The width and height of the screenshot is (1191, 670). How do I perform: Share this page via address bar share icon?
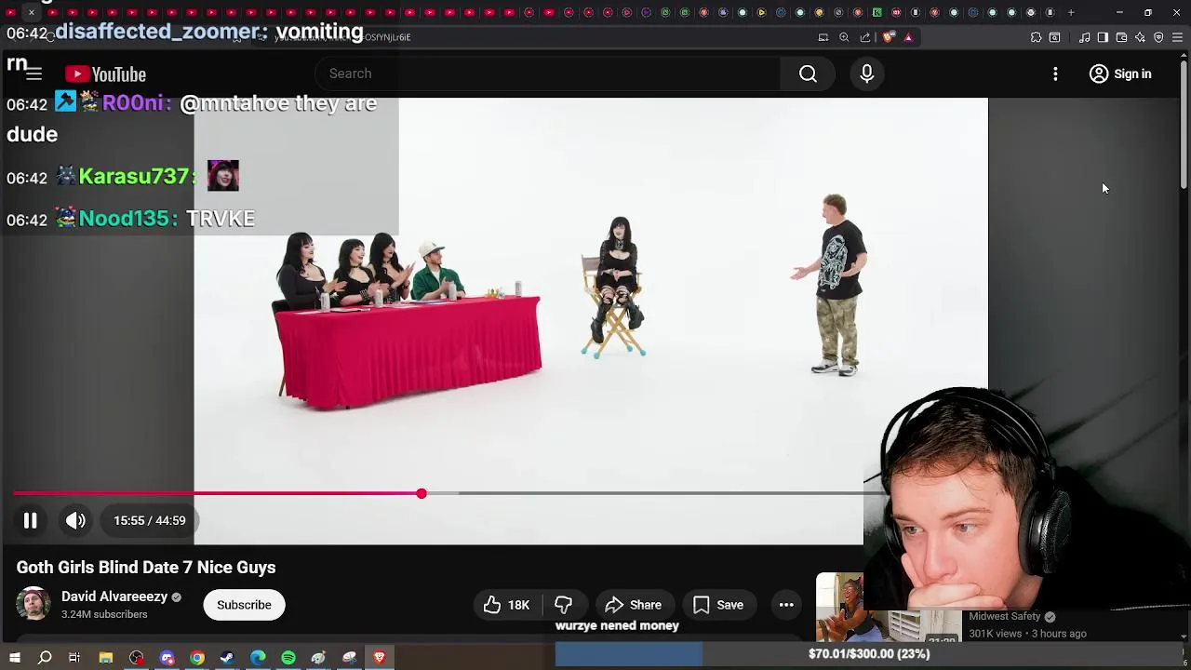865,37
